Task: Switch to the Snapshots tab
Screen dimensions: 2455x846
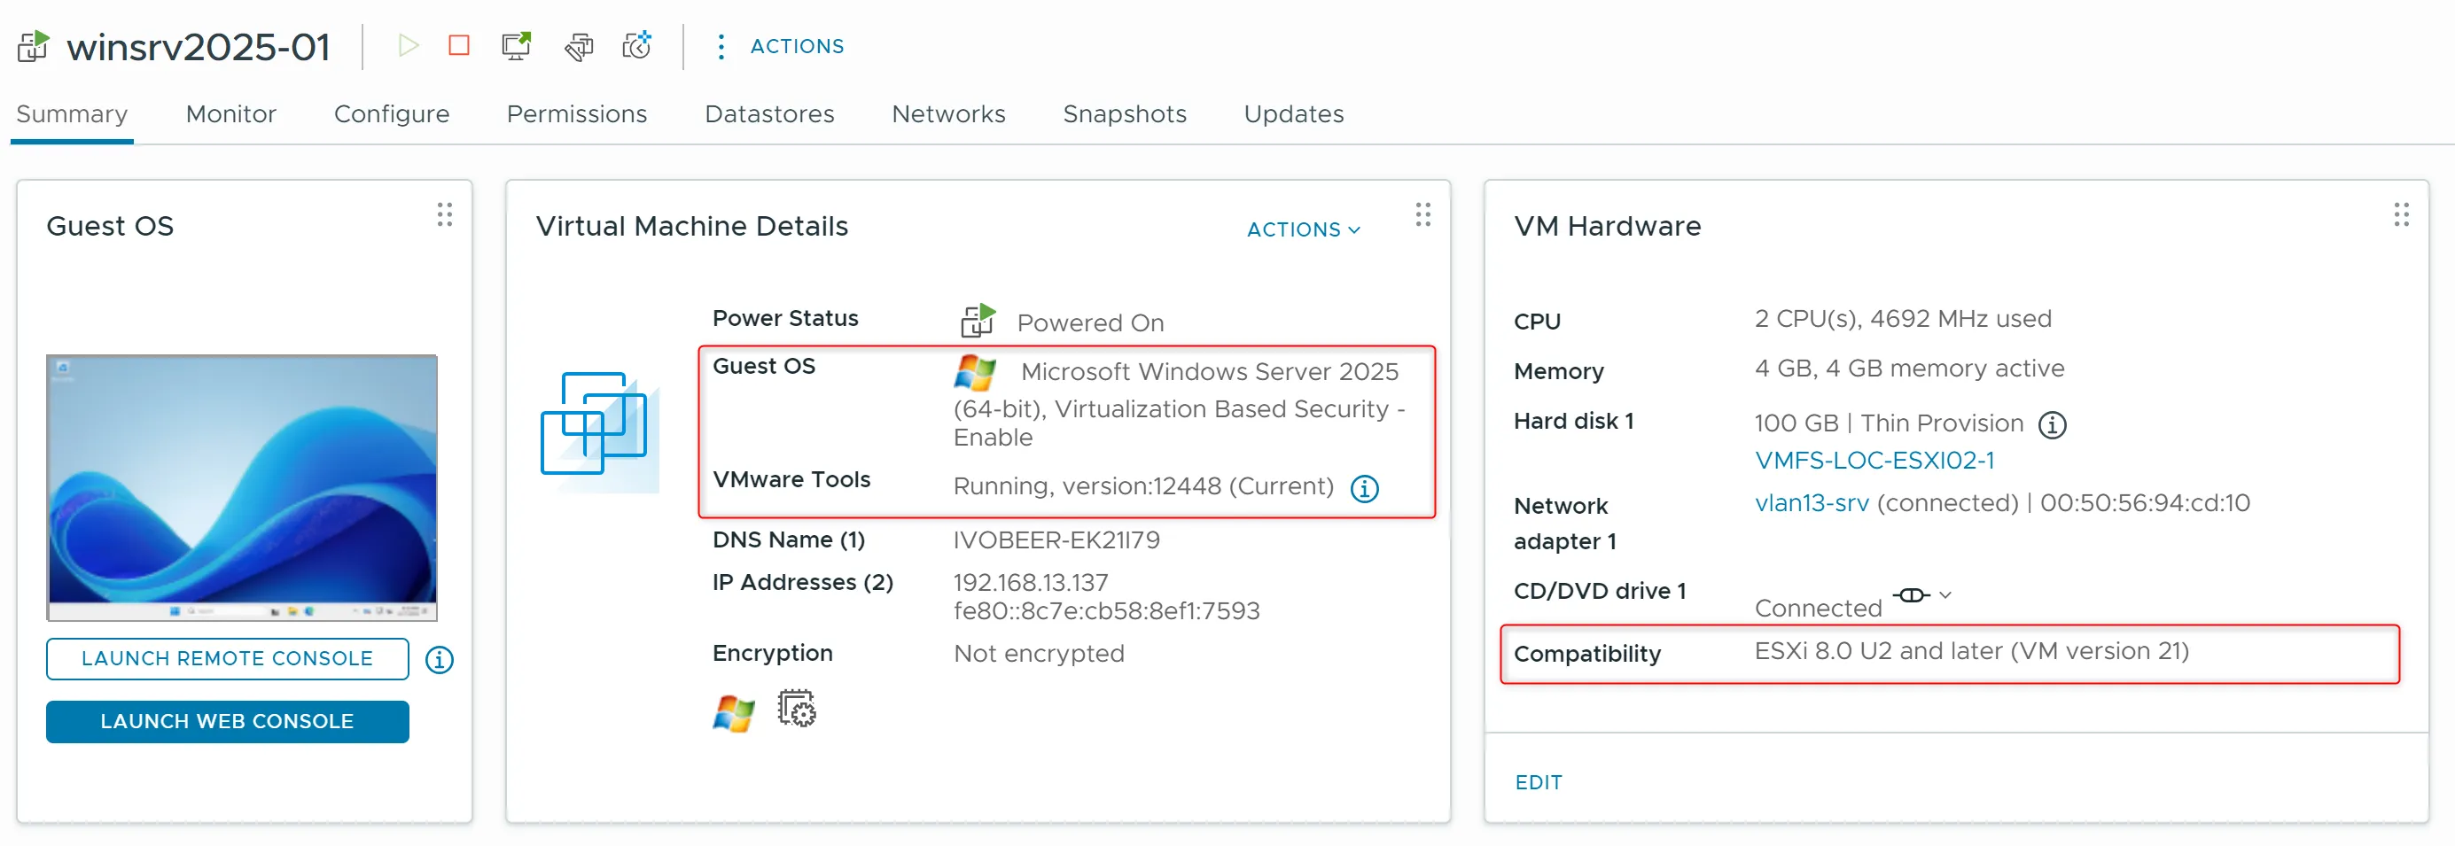Action: tap(1125, 114)
